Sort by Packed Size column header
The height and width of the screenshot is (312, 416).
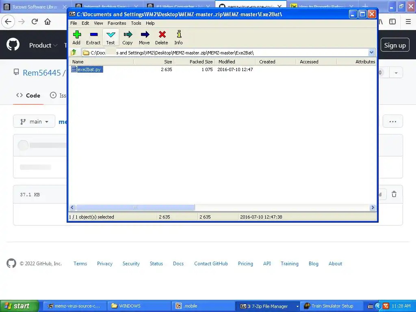click(195, 62)
